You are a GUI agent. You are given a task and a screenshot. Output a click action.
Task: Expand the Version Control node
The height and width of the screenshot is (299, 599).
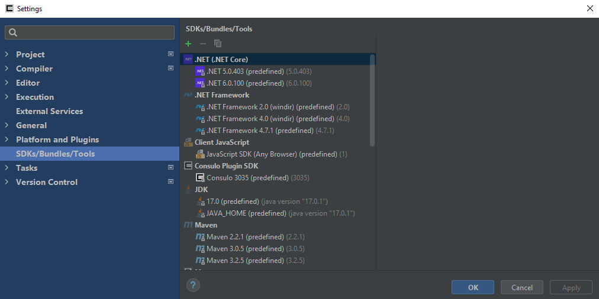pyautogui.click(x=7, y=182)
